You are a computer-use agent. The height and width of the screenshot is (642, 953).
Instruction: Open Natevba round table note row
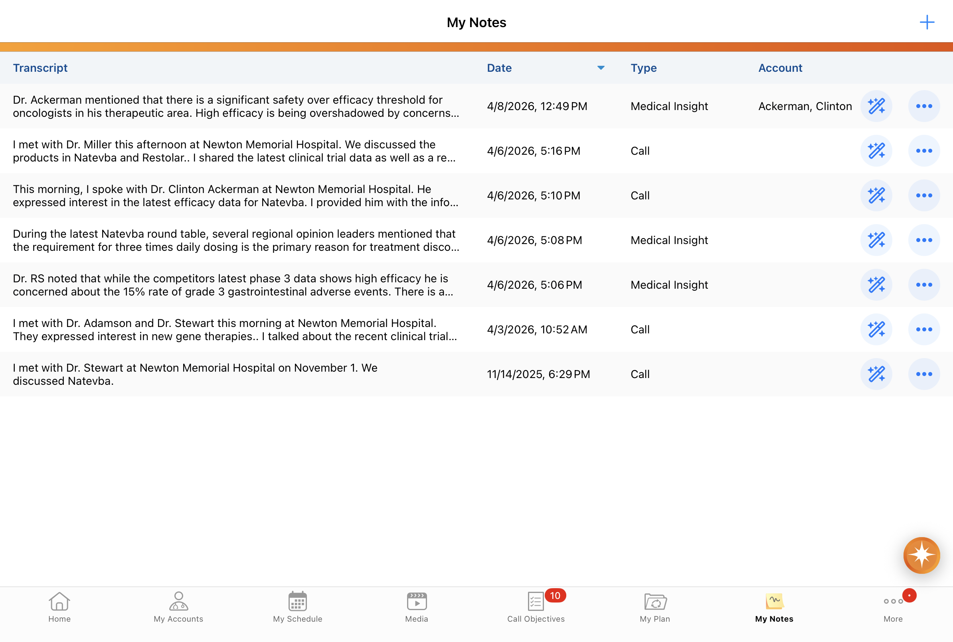click(x=235, y=240)
